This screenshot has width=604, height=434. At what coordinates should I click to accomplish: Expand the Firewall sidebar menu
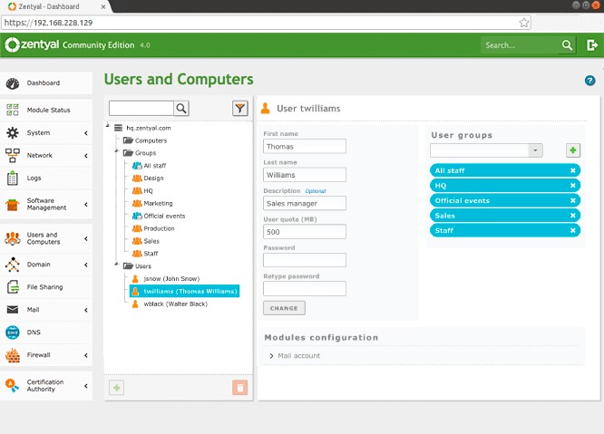(45, 354)
